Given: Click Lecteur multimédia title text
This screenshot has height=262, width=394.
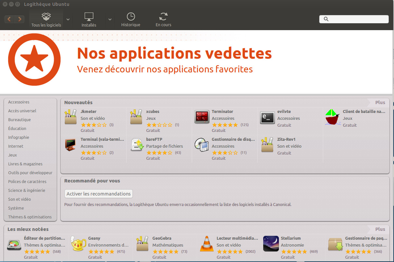Looking at the screenshot, I should pos(237,238).
